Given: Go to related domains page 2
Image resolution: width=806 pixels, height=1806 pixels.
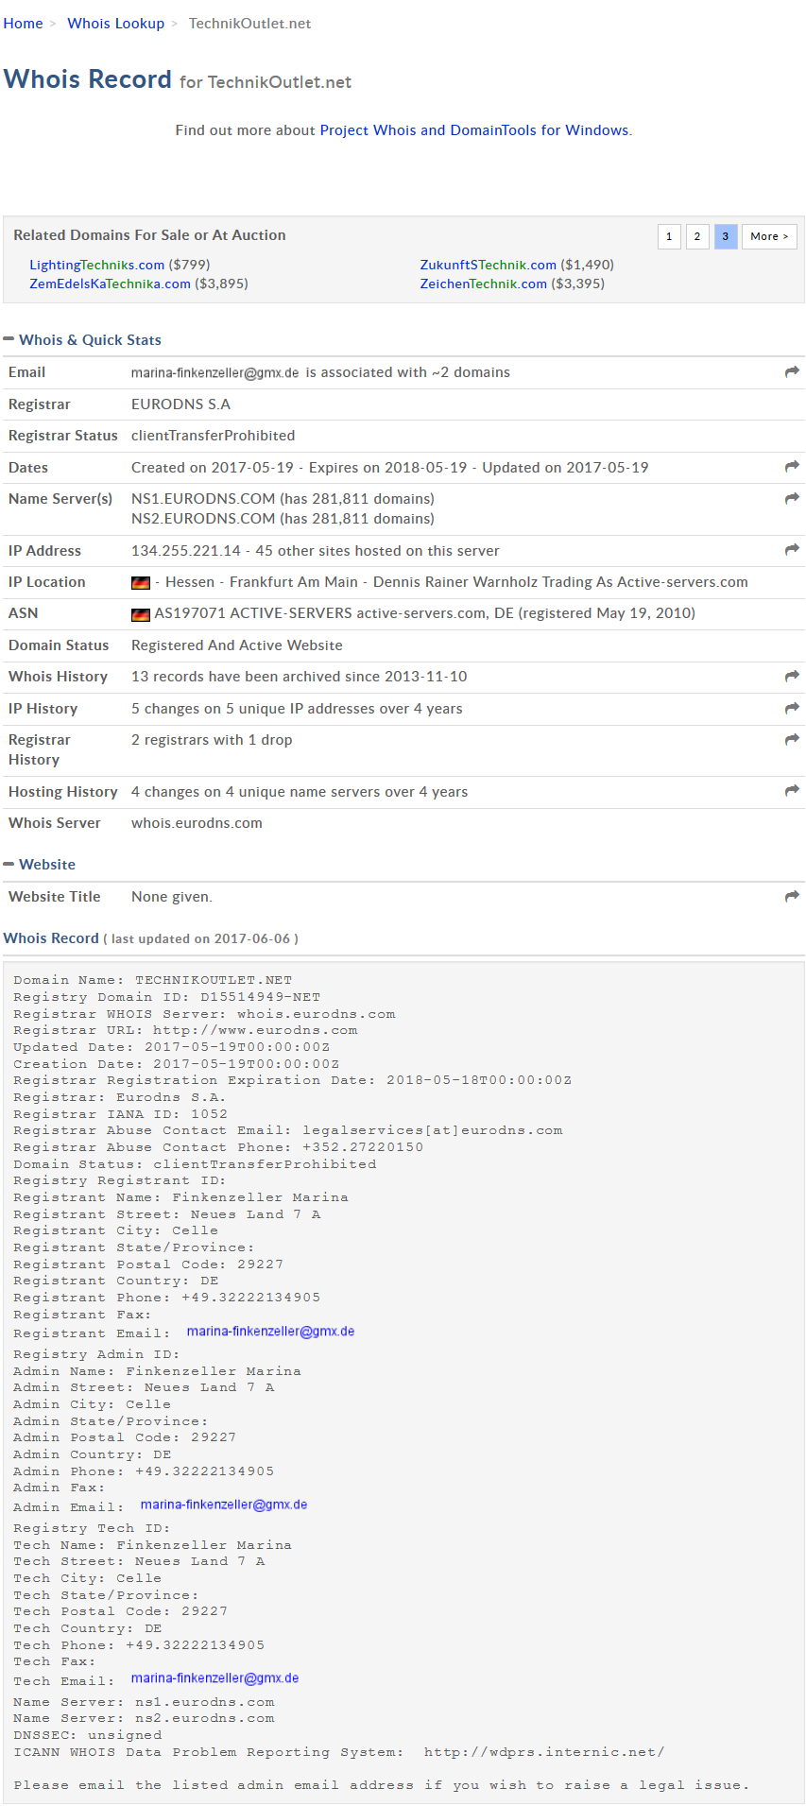Looking at the screenshot, I should tap(697, 236).
